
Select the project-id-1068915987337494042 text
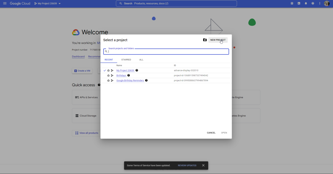(x=191, y=76)
